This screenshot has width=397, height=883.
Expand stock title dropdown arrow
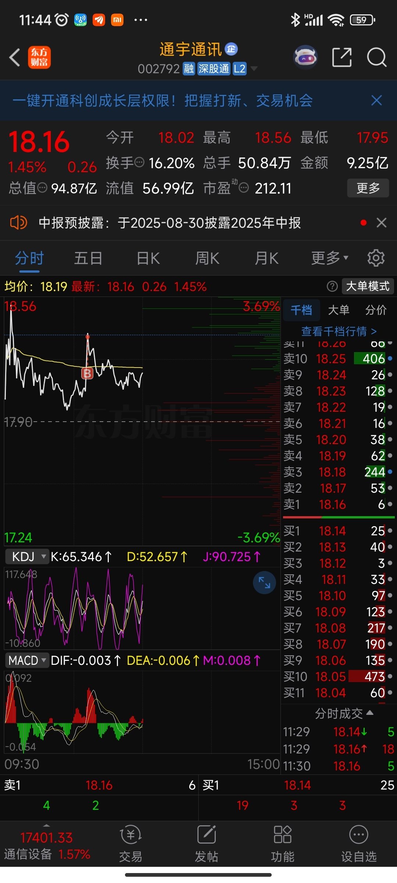[254, 69]
